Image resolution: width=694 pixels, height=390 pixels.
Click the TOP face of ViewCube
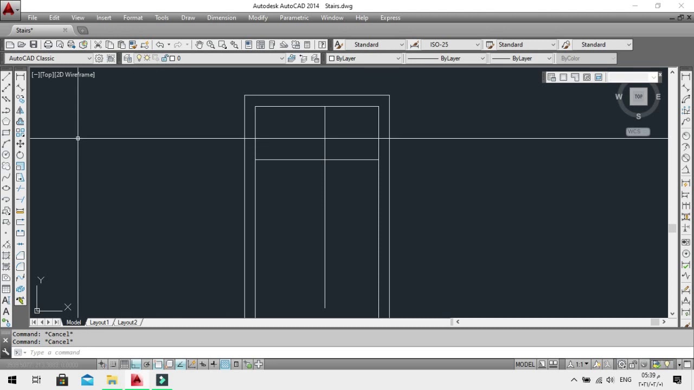tap(638, 96)
